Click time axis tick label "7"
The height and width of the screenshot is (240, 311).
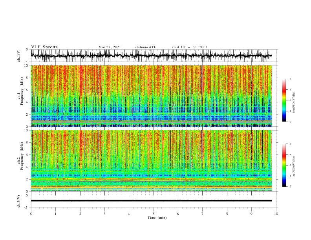203,214
